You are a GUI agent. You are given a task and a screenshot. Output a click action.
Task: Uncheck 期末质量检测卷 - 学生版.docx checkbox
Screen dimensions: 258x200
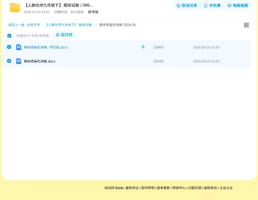tap(9, 47)
